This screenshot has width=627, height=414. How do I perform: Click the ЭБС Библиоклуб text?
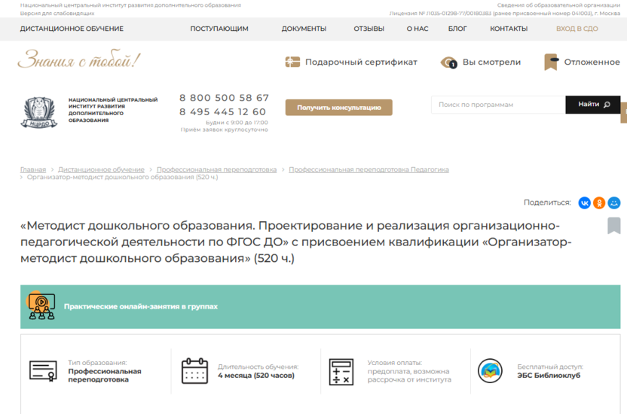[548, 376]
